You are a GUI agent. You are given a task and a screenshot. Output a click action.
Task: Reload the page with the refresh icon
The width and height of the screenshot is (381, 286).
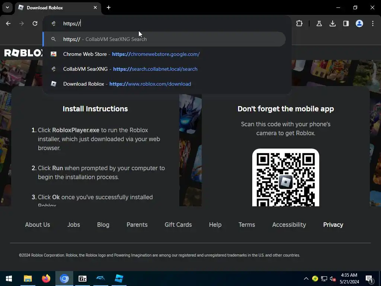click(35, 23)
